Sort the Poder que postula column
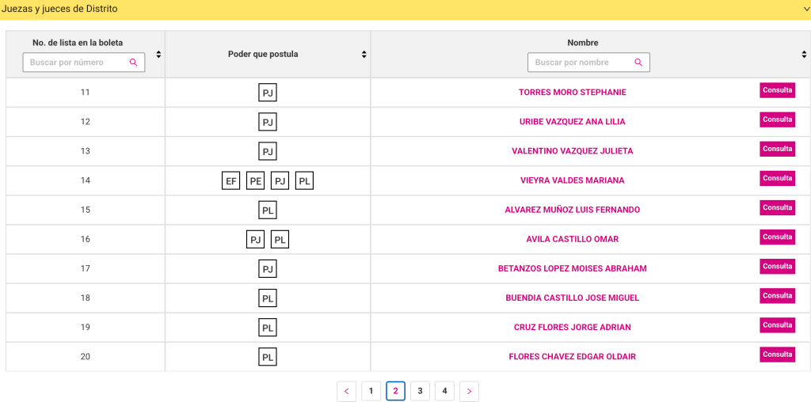This screenshot has height=402, width=811. (x=364, y=55)
